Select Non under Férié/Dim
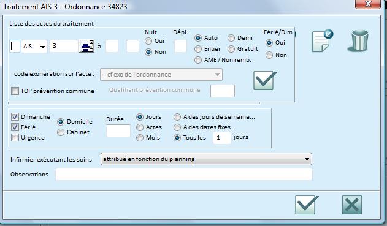Image resolution: width=387 pixels, height=226 pixels. pos(269,55)
